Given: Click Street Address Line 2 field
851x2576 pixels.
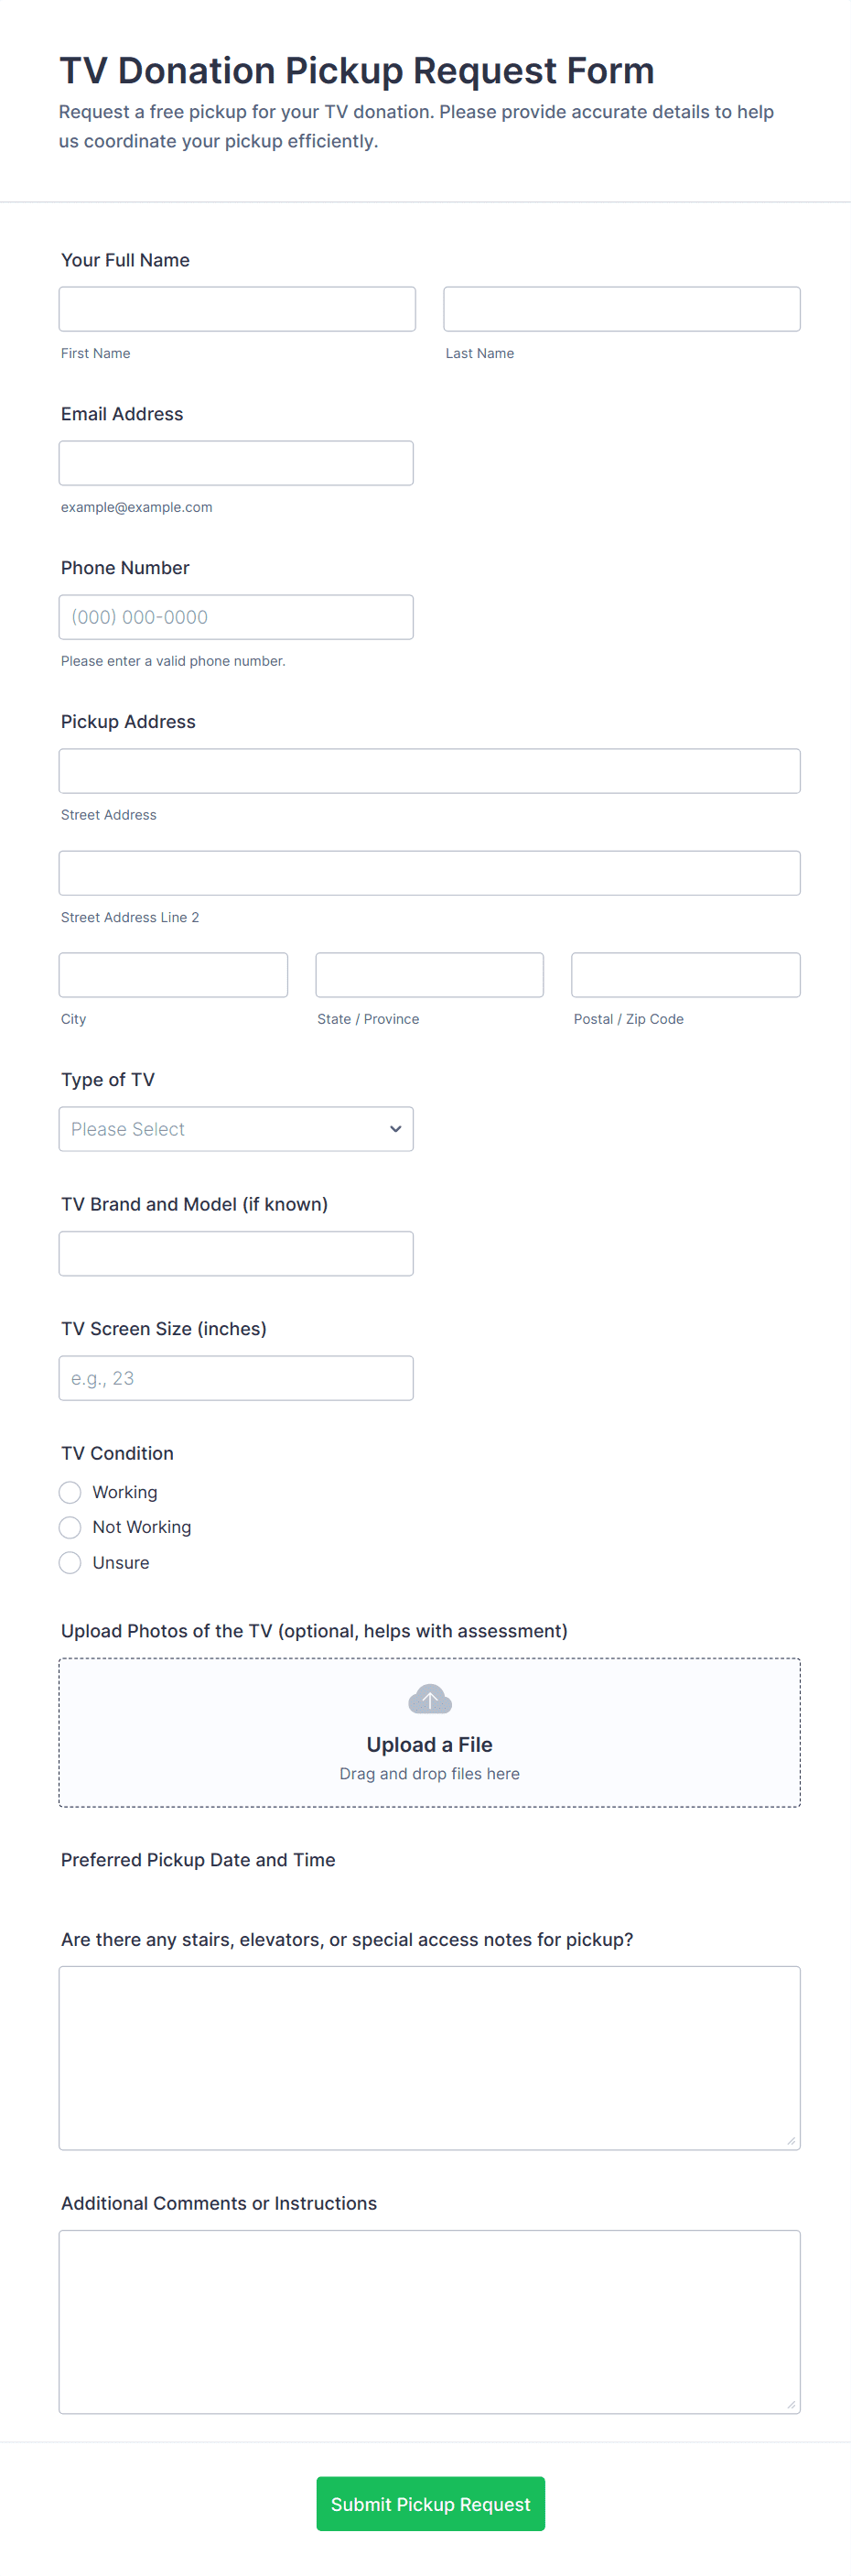Looking at the screenshot, I should [x=429, y=873].
